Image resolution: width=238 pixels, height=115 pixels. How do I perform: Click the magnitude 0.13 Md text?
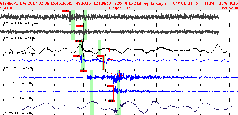tap(133, 3)
